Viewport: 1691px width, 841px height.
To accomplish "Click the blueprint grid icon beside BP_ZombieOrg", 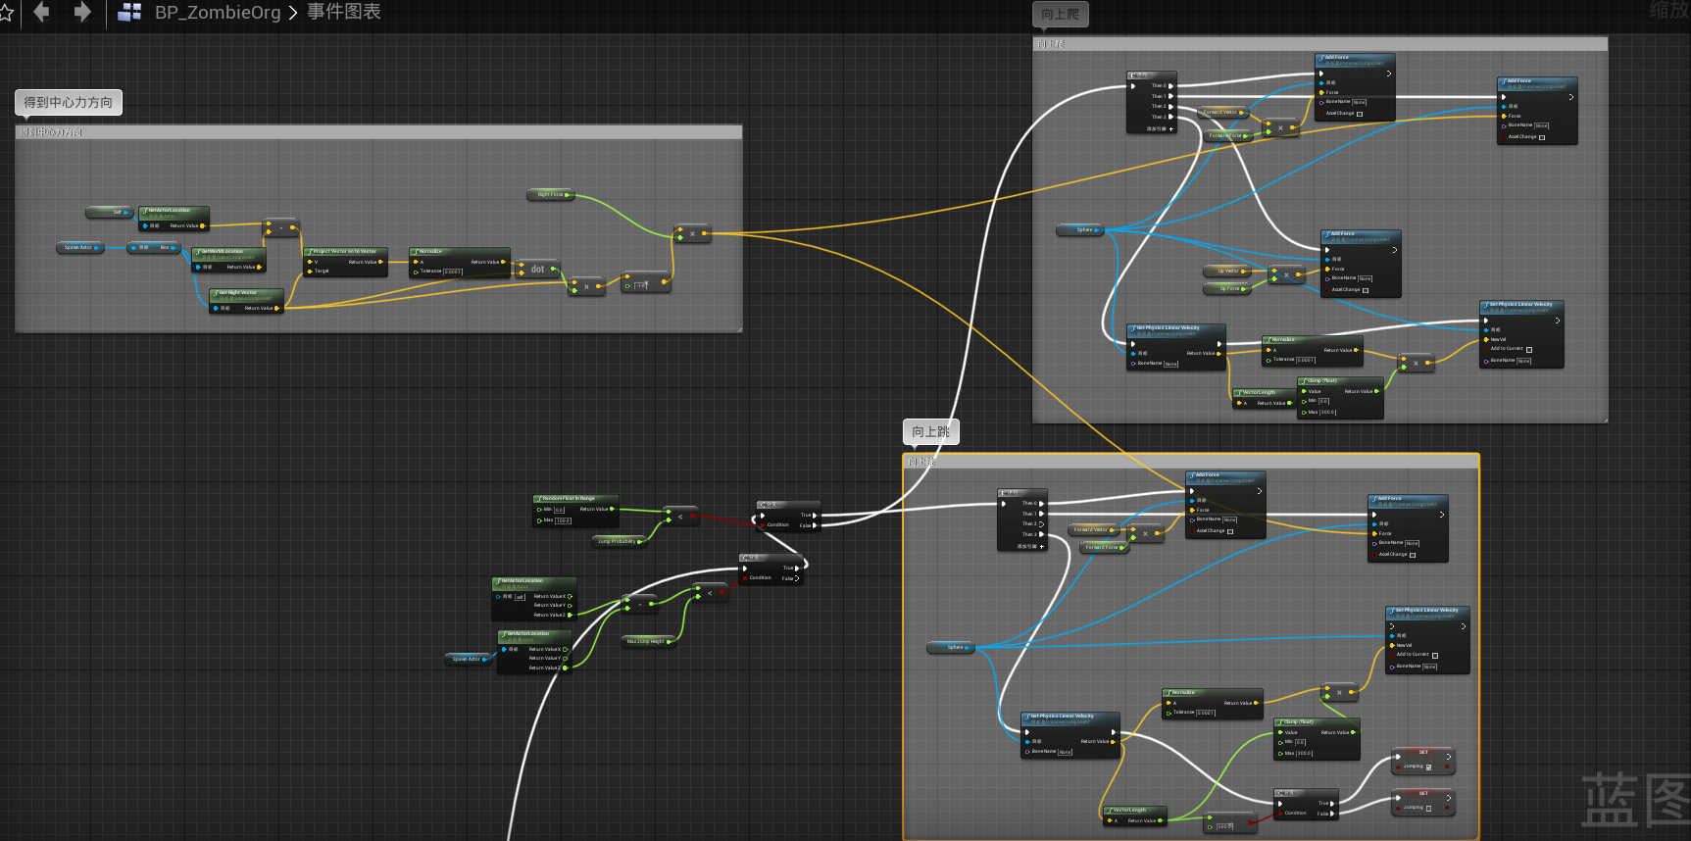I will pos(129,13).
